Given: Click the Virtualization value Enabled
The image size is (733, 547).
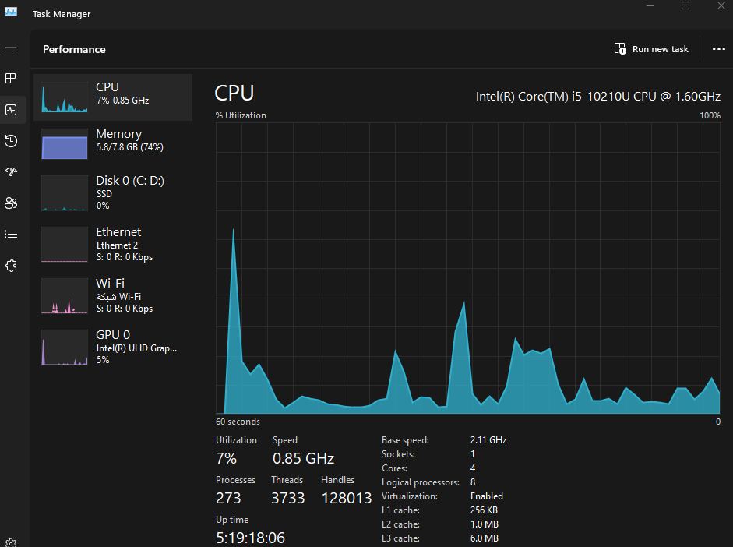Looking at the screenshot, I should click(x=487, y=496).
